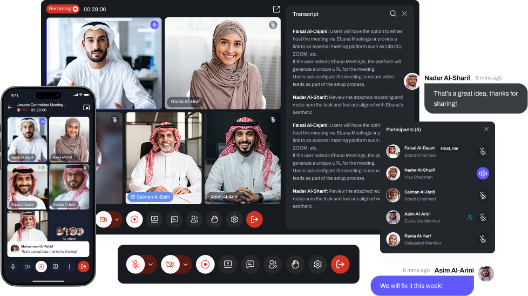
Task: Click the 'That's a great idea' chat bubble
Action: pos(475,98)
